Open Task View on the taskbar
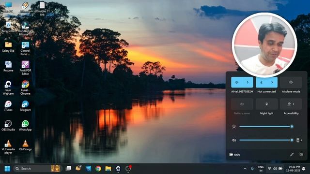 [68, 169]
